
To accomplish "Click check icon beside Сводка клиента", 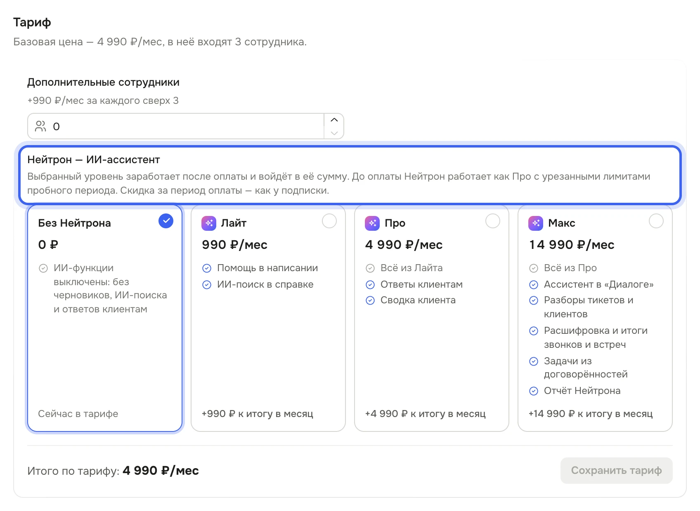I will tap(370, 300).
